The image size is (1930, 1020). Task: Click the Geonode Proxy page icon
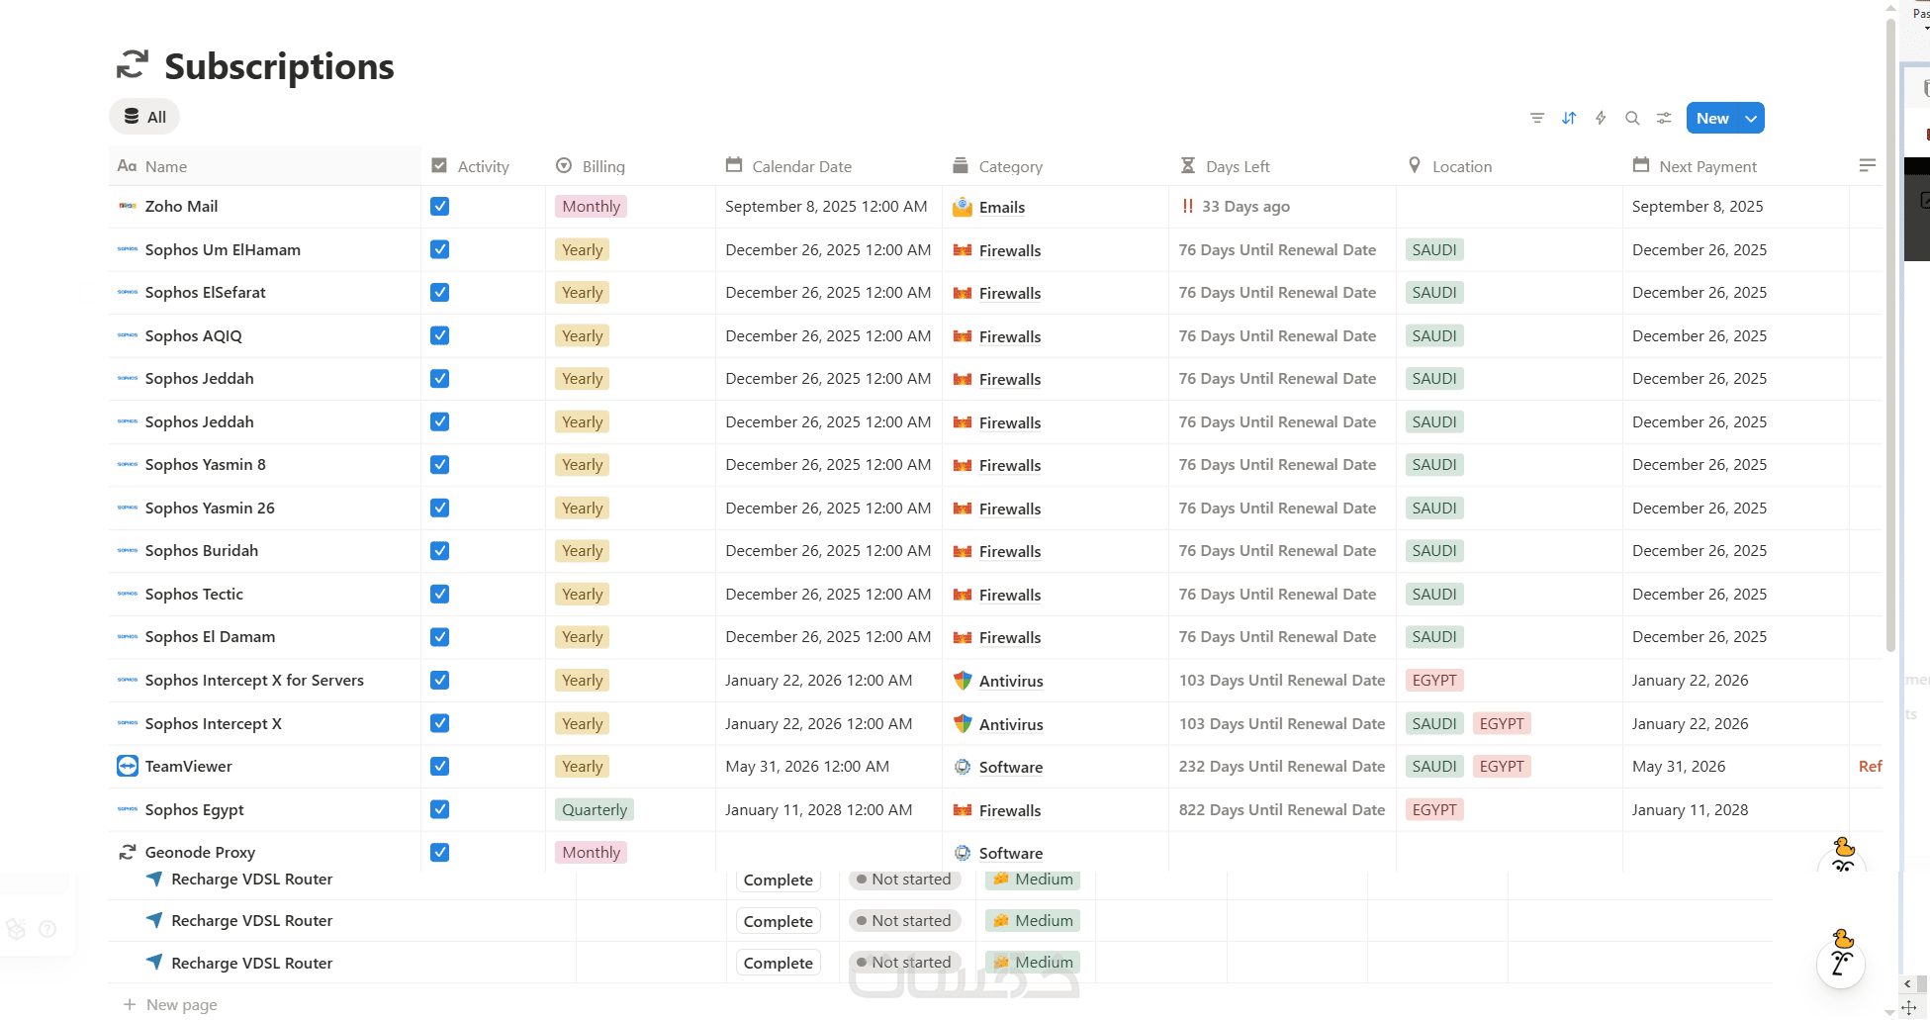pos(128,852)
